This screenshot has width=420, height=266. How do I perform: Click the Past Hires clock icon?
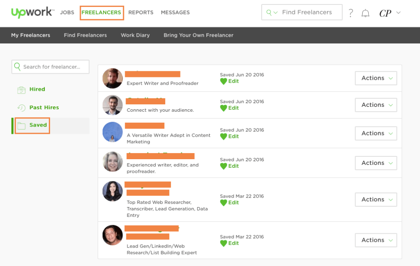pyautogui.click(x=21, y=108)
